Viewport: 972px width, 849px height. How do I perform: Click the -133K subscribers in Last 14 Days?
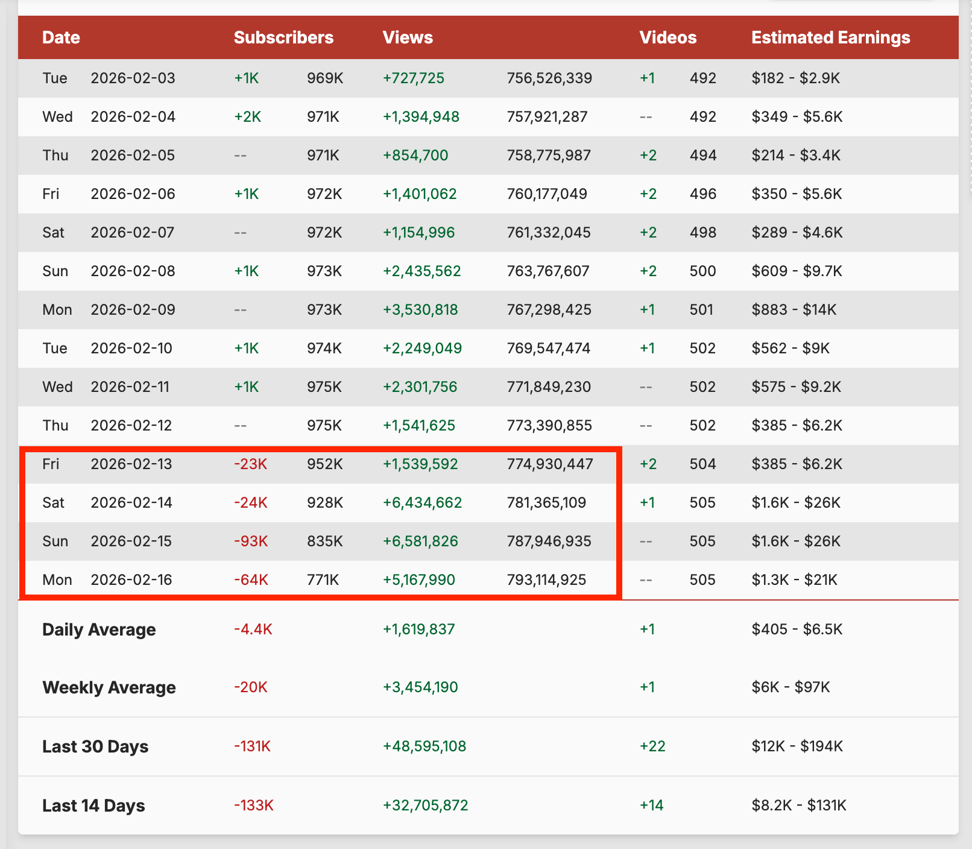pyautogui.click(x=254, y=806)
